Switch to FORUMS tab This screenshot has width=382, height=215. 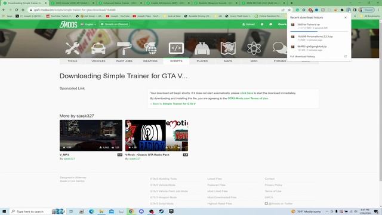(x=280, y=61)
